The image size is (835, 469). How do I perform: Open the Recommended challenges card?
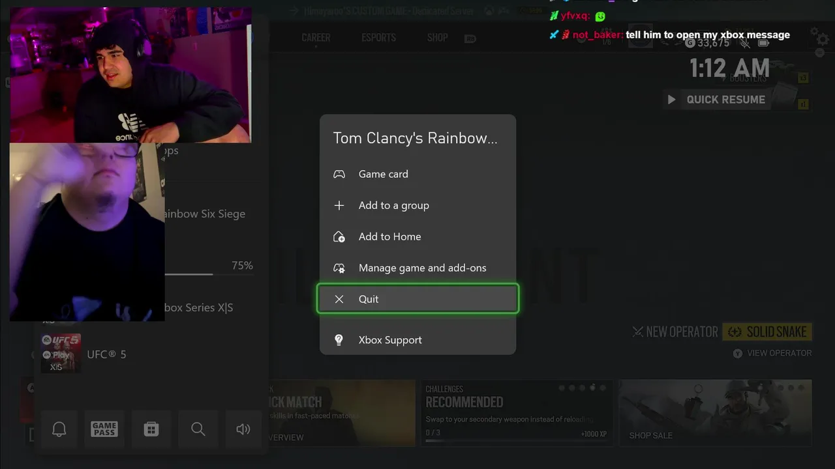(x=516, y=413)
